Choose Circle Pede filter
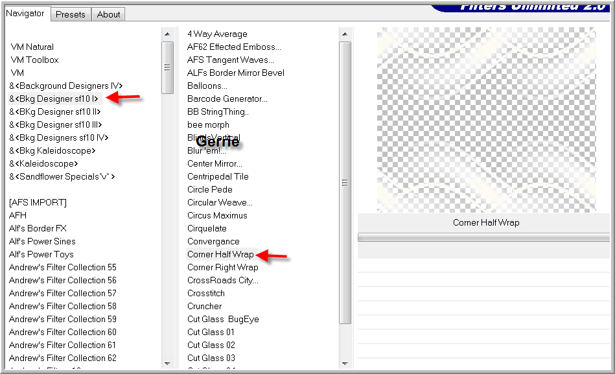The height and width of the screenshot is (374, 615). click(x=210, y=189)
